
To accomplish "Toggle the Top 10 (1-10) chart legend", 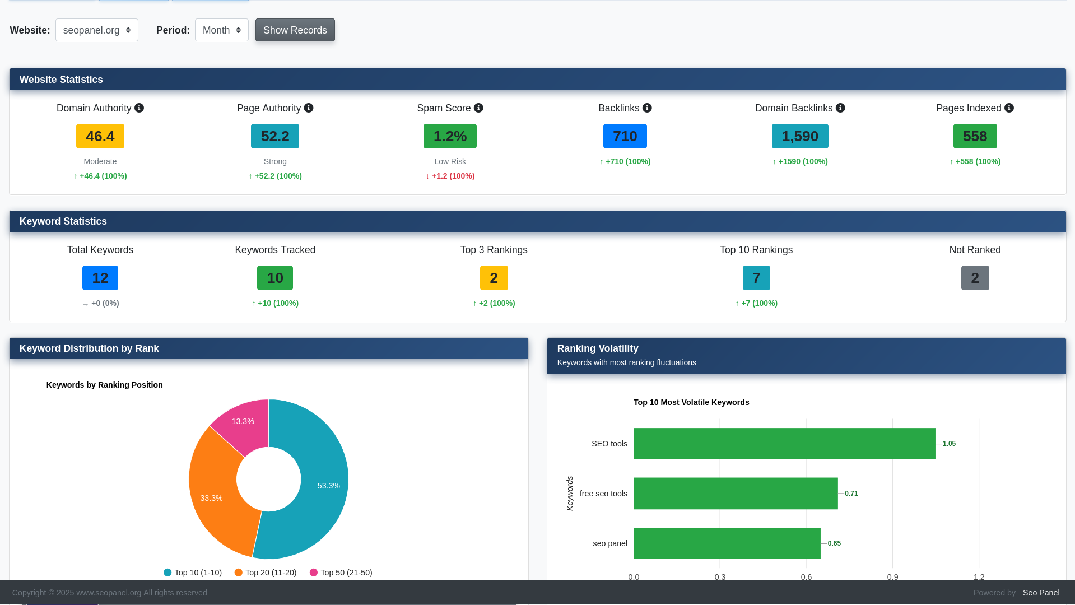I will tap(192, 572).
